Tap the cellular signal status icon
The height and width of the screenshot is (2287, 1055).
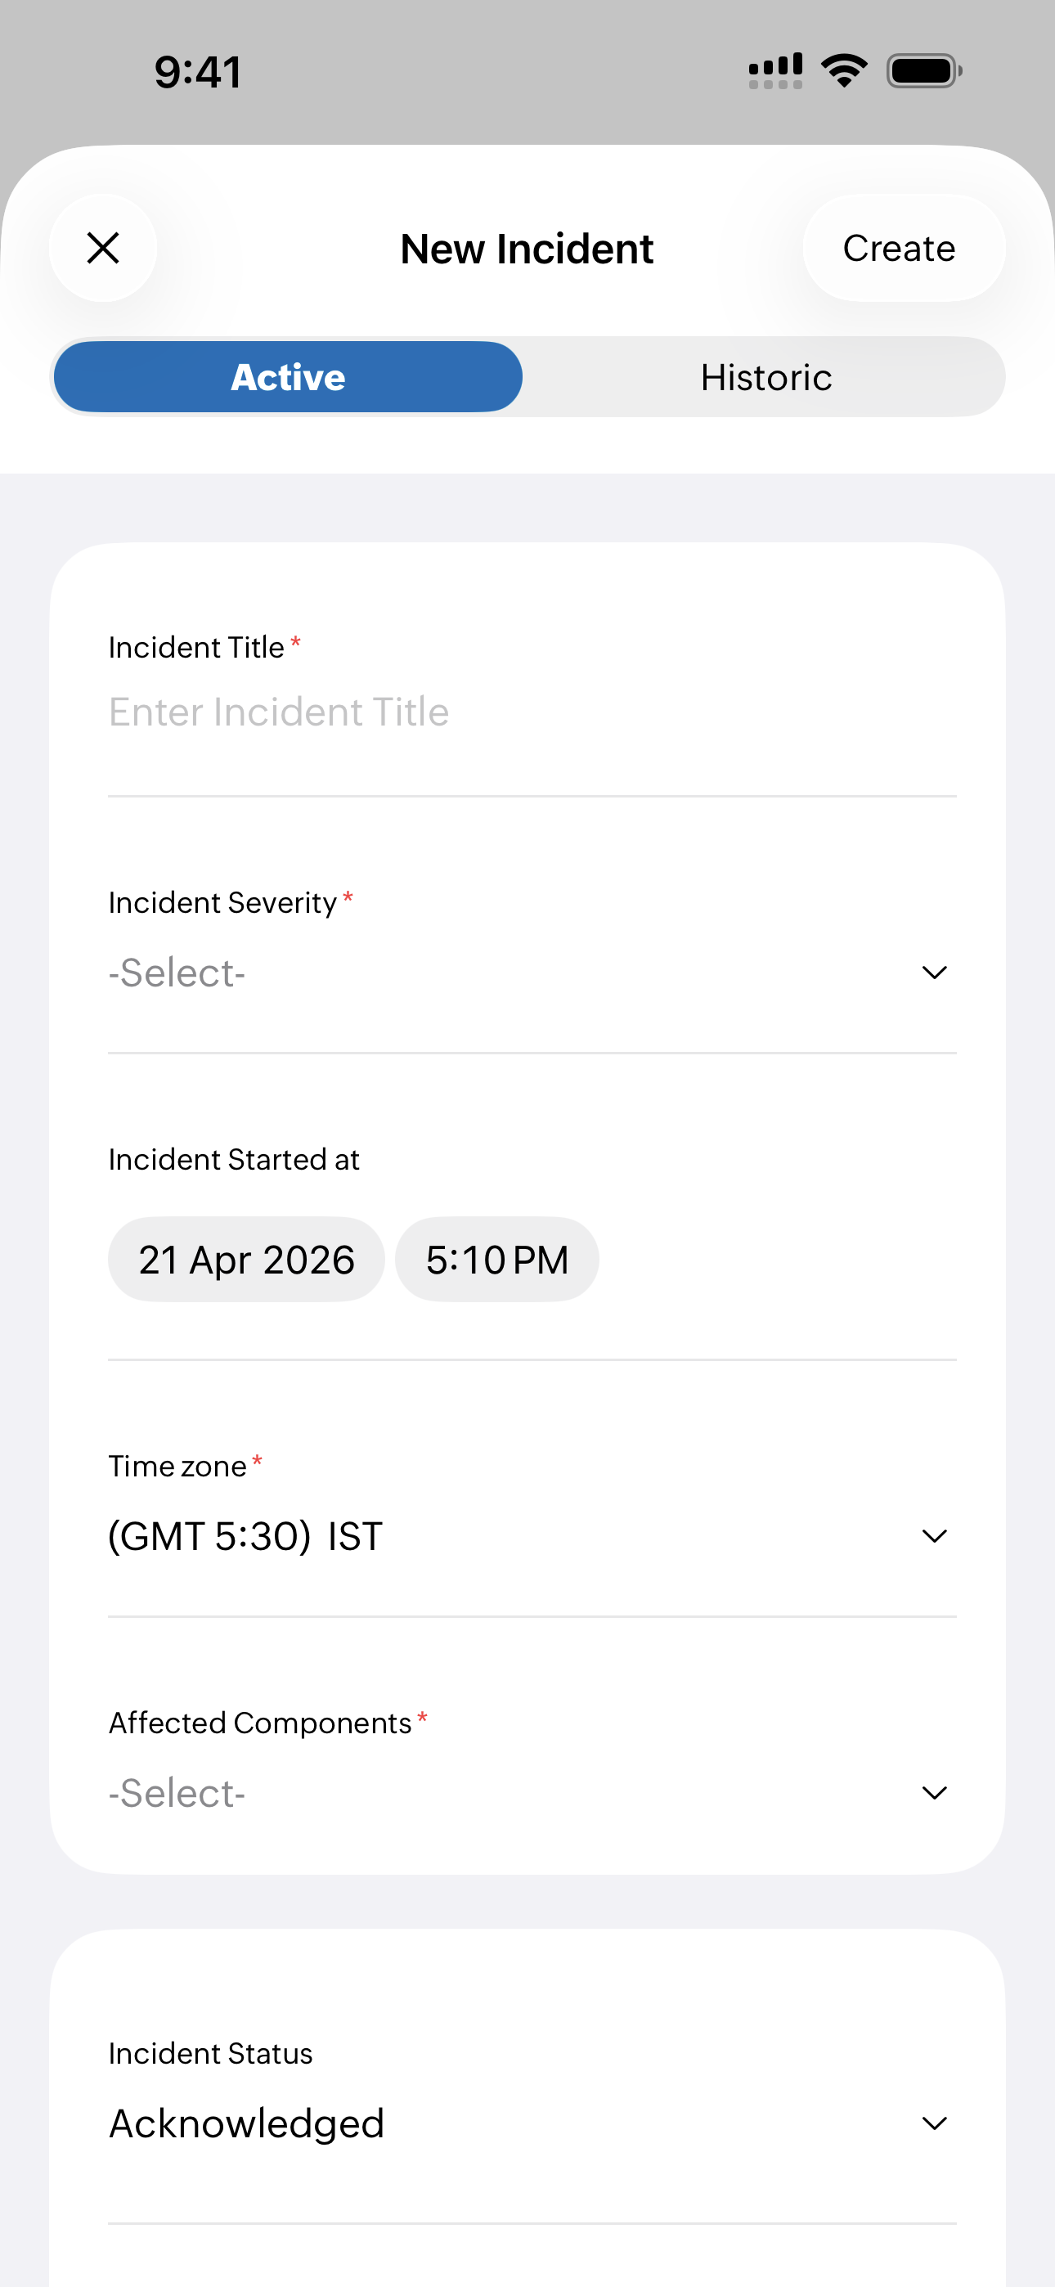point(775,71)
